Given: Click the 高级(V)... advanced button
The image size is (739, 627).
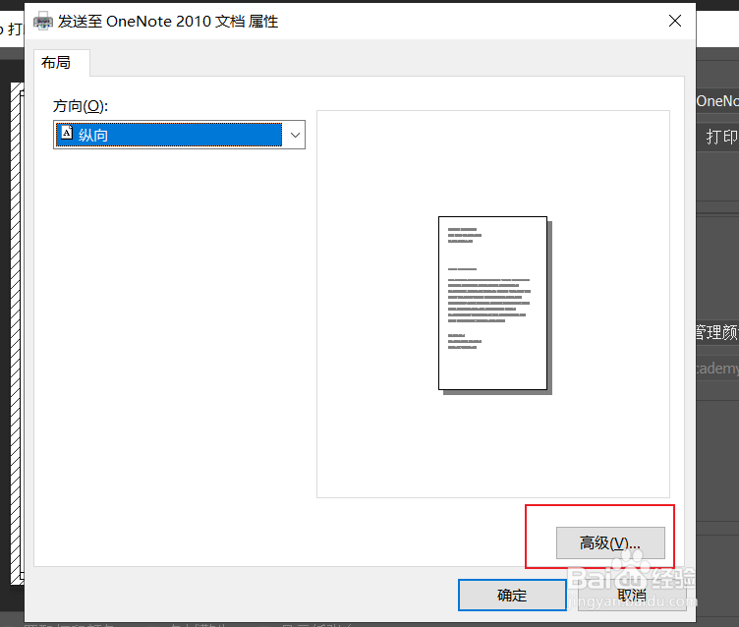Looking at the screenshot, I should (x=610, y=543).
